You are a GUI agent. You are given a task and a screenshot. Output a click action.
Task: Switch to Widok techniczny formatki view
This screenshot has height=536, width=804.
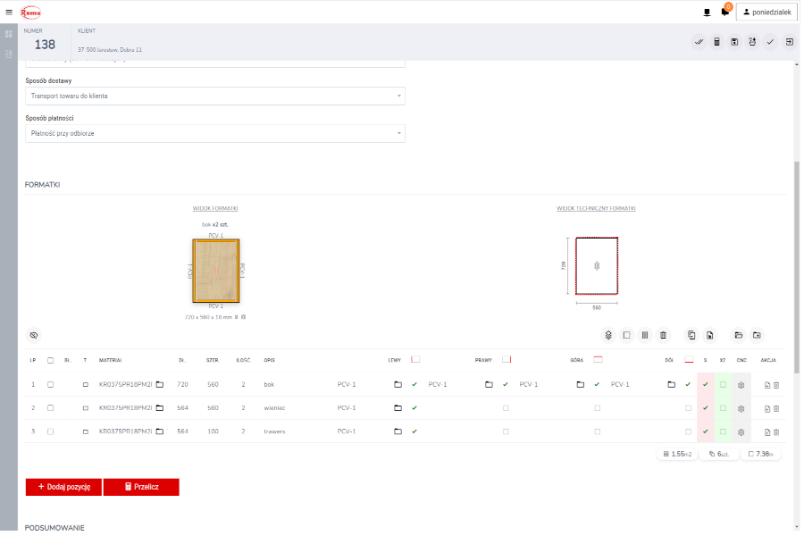[x=596, y=208]
